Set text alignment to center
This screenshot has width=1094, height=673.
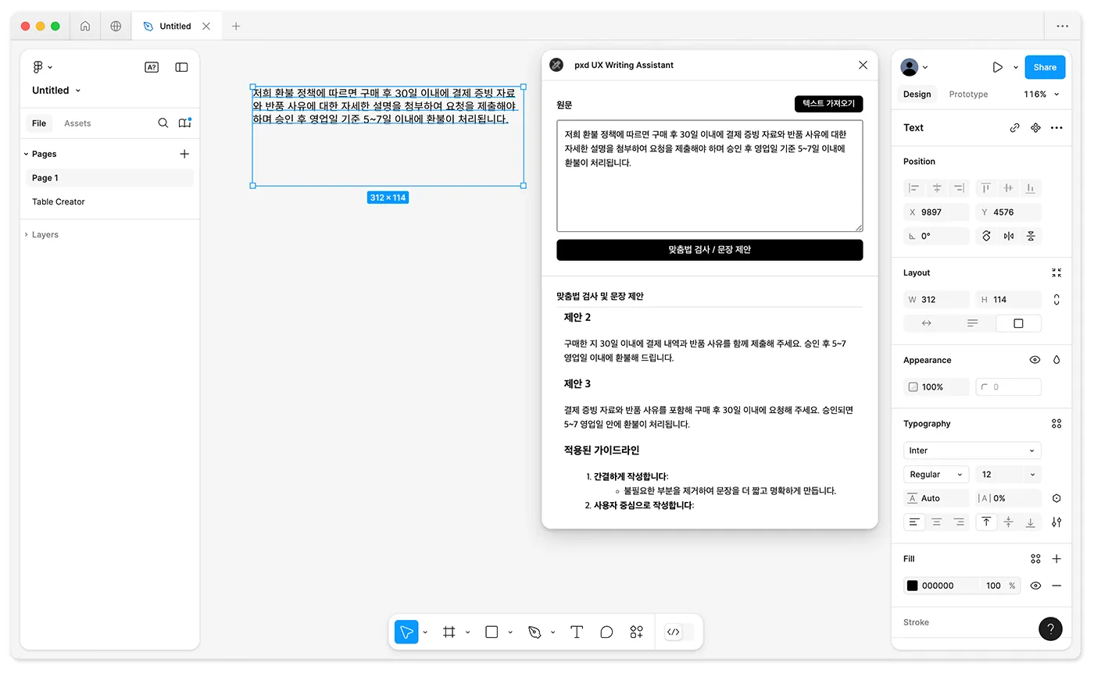[x=936, y=522]
